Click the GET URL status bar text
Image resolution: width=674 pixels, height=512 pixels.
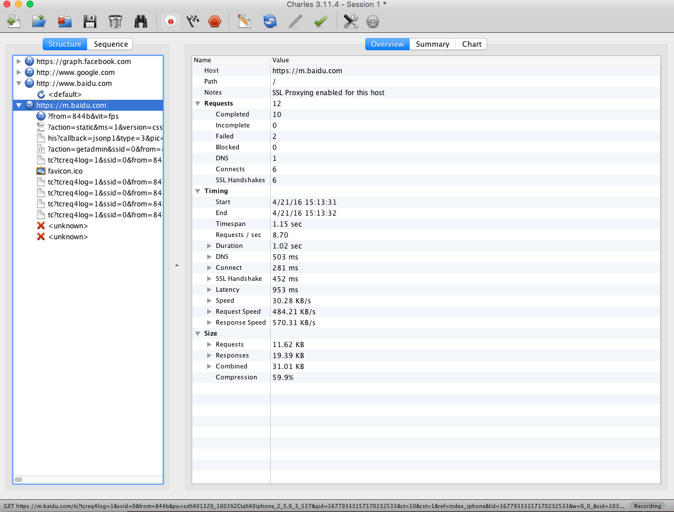tap(314, 506)
